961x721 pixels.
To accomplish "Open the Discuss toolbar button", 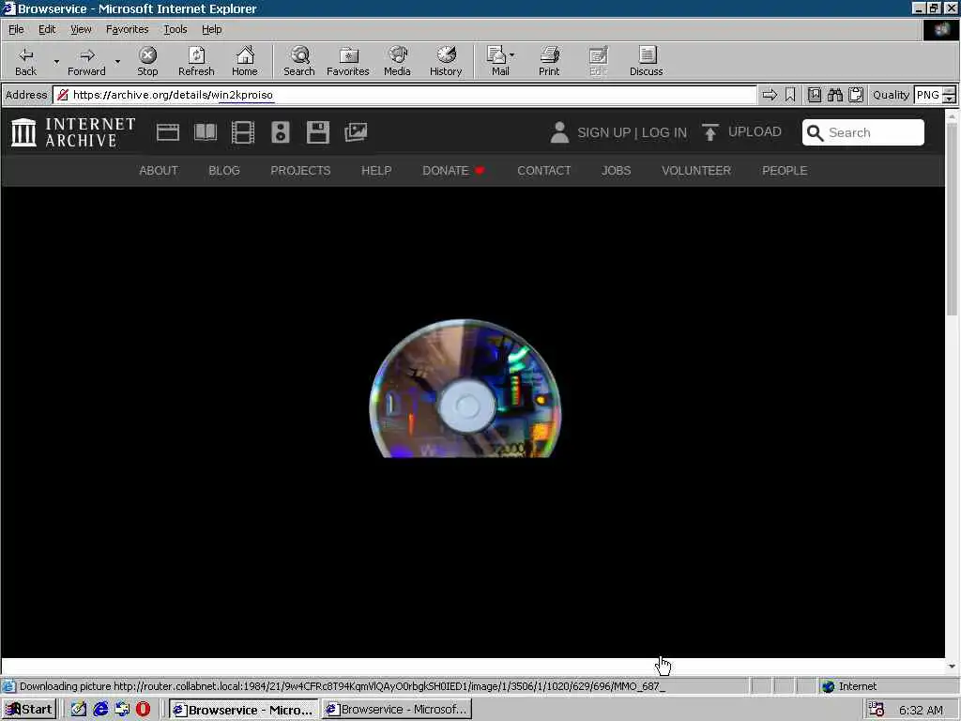I will click(646, 61).
